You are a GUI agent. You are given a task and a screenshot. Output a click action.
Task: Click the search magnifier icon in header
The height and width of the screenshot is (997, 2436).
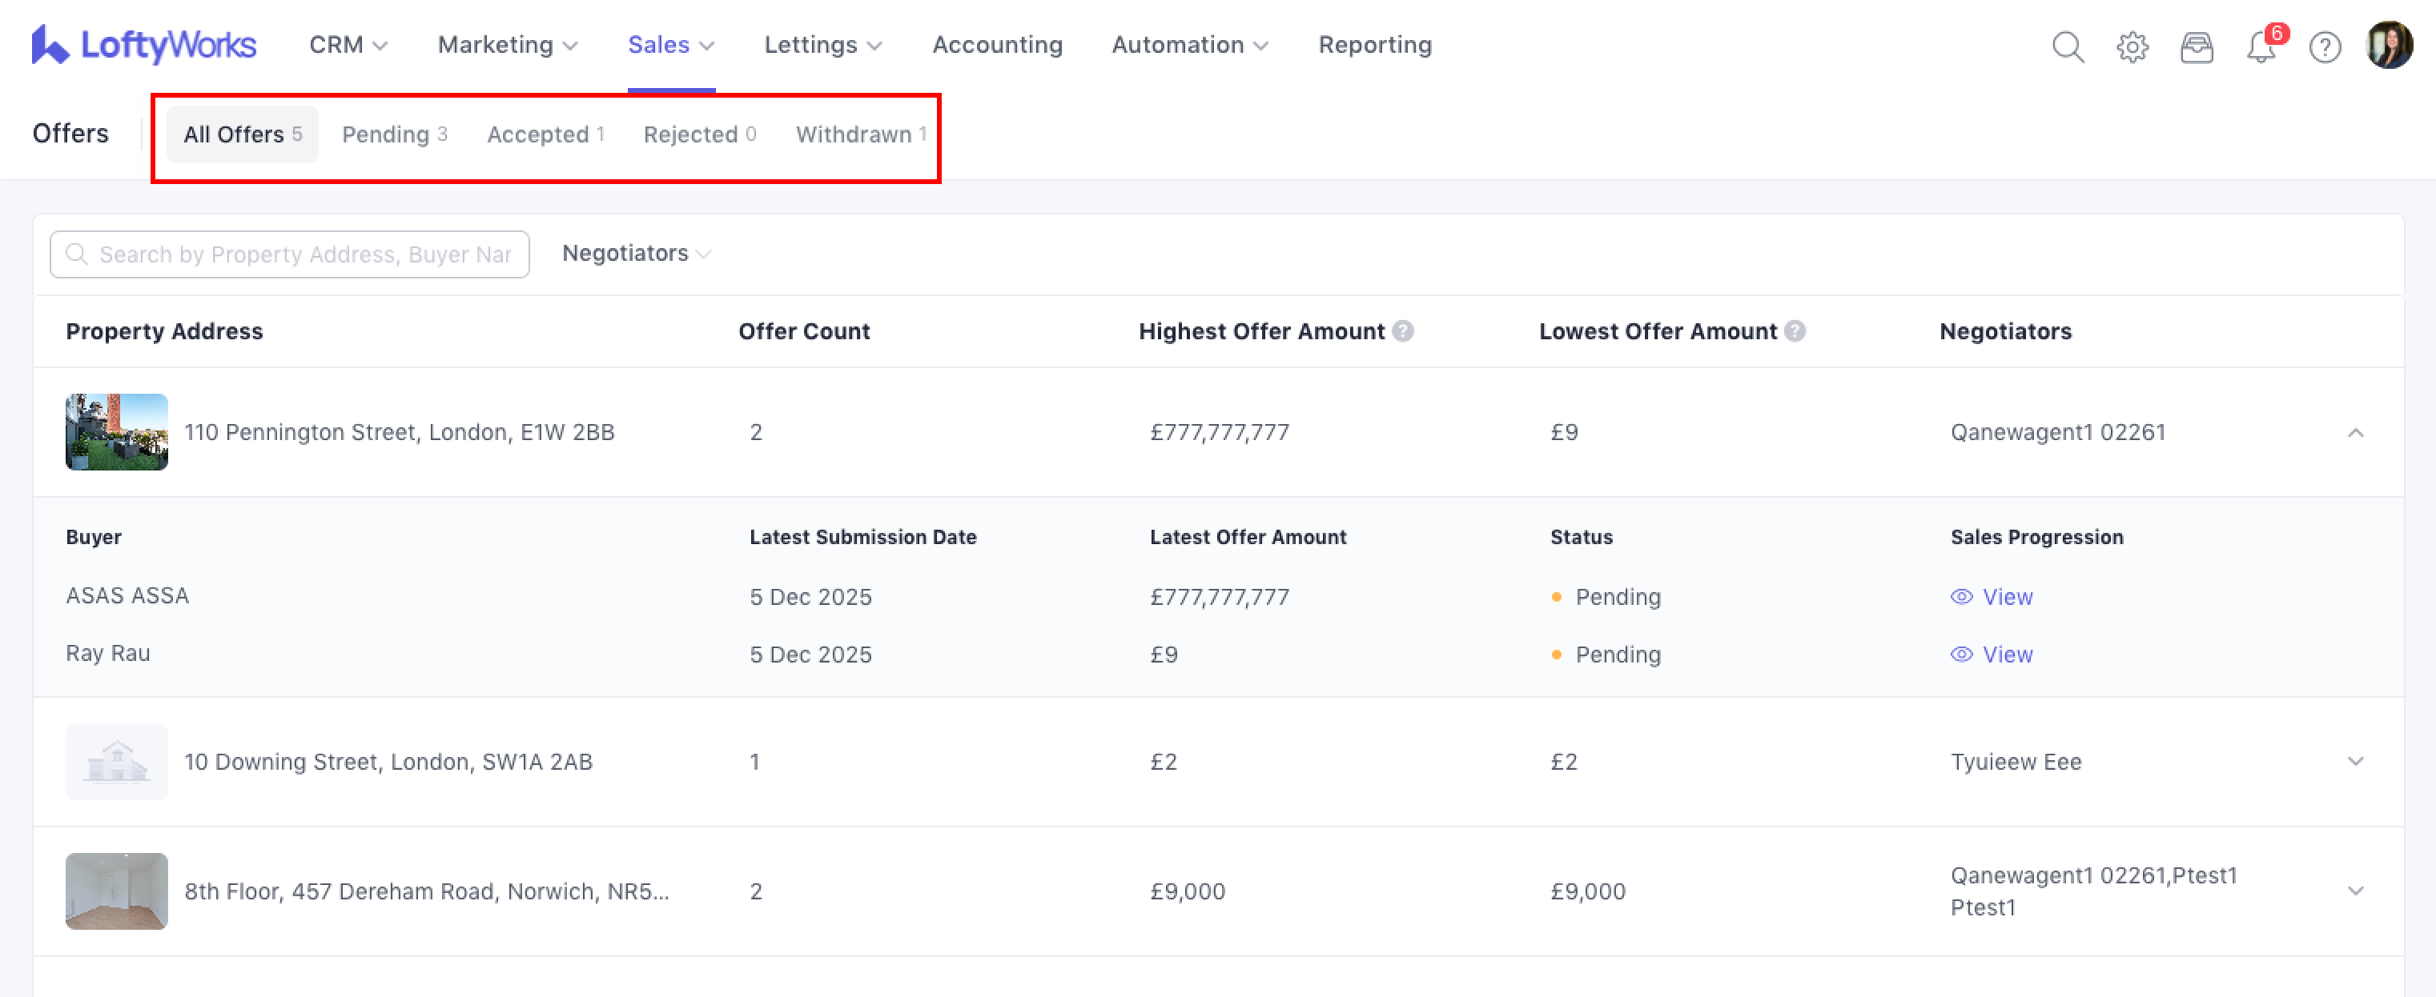tap(2067, 46)
